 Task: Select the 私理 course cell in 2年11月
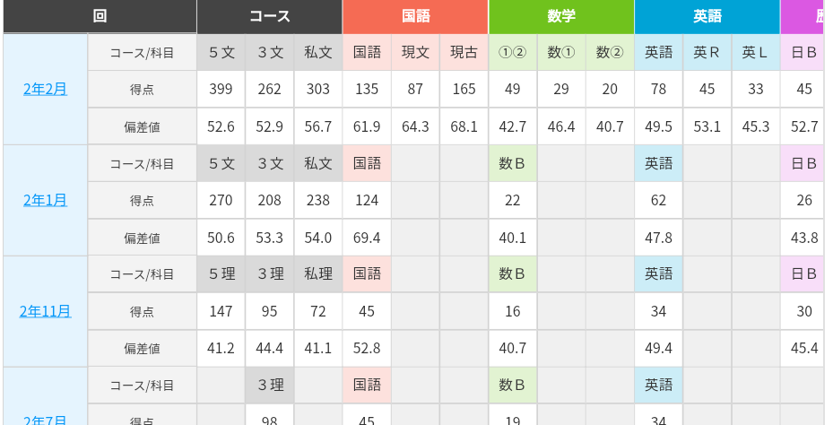click(318, 274)
